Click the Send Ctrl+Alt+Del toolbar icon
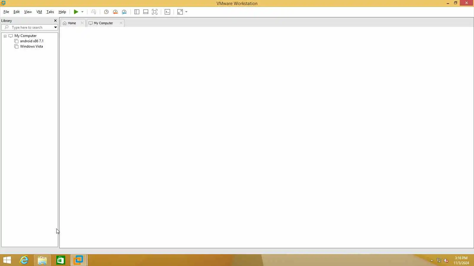 94,12
